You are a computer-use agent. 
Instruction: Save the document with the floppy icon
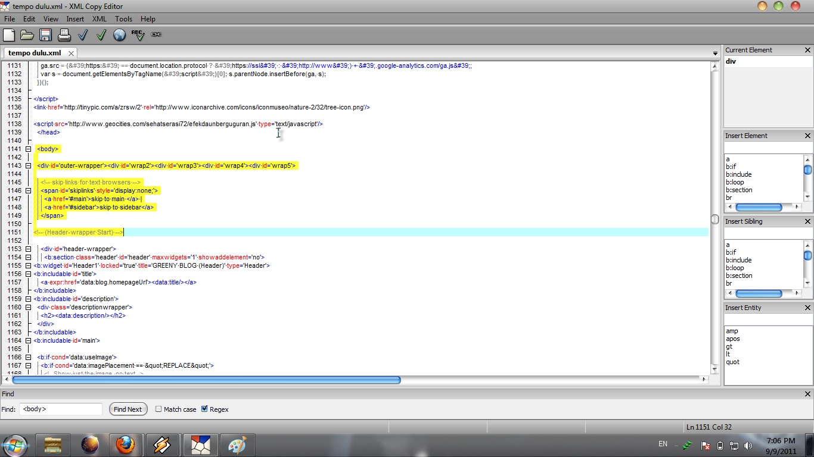click(45, 35)
